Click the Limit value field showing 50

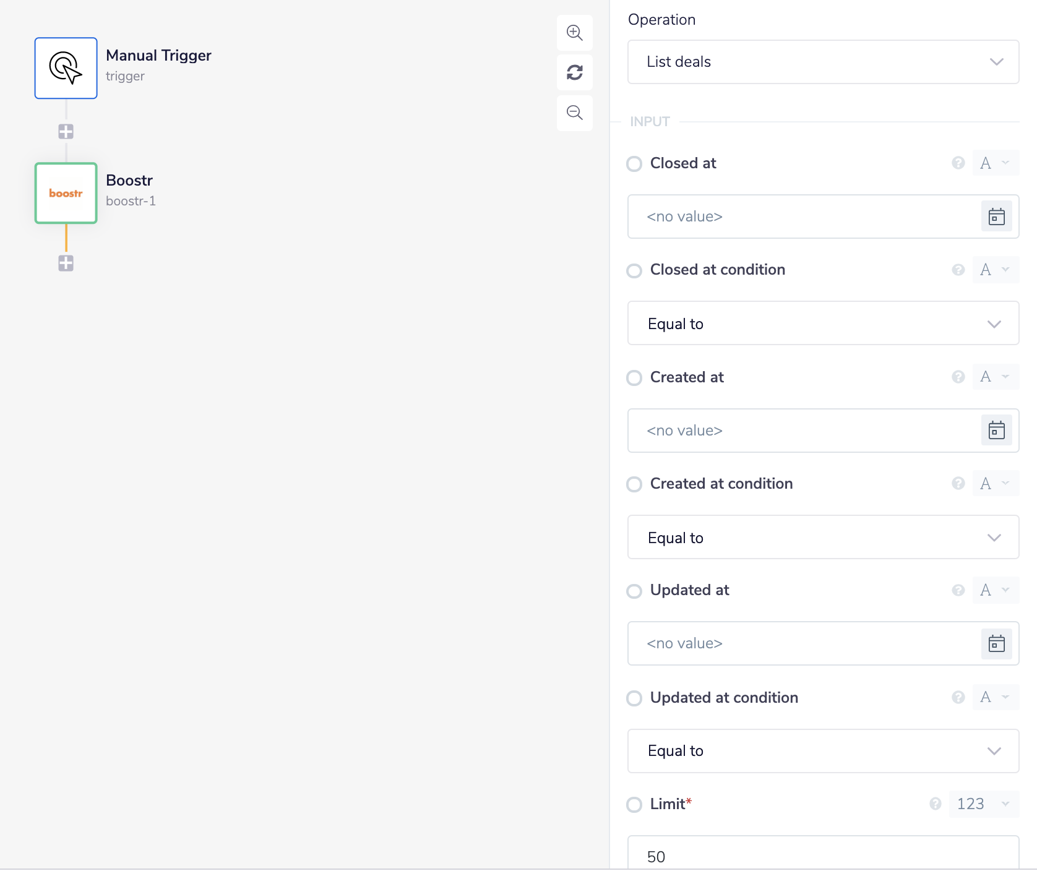point(823,856)
